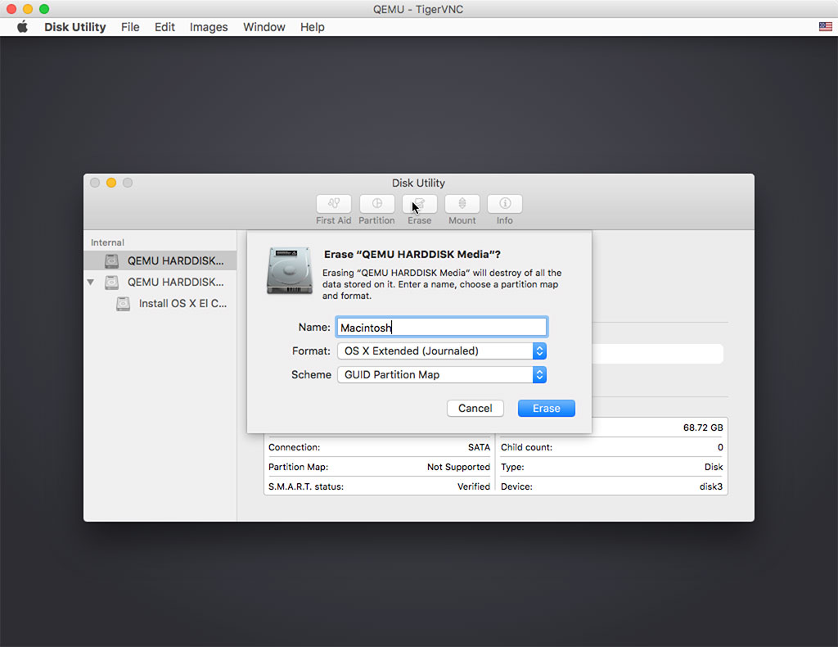Click the First Aid toolbar icon
Image resolution: width=838 pixels, height=647 pixels.
click(x=334, y=204)
